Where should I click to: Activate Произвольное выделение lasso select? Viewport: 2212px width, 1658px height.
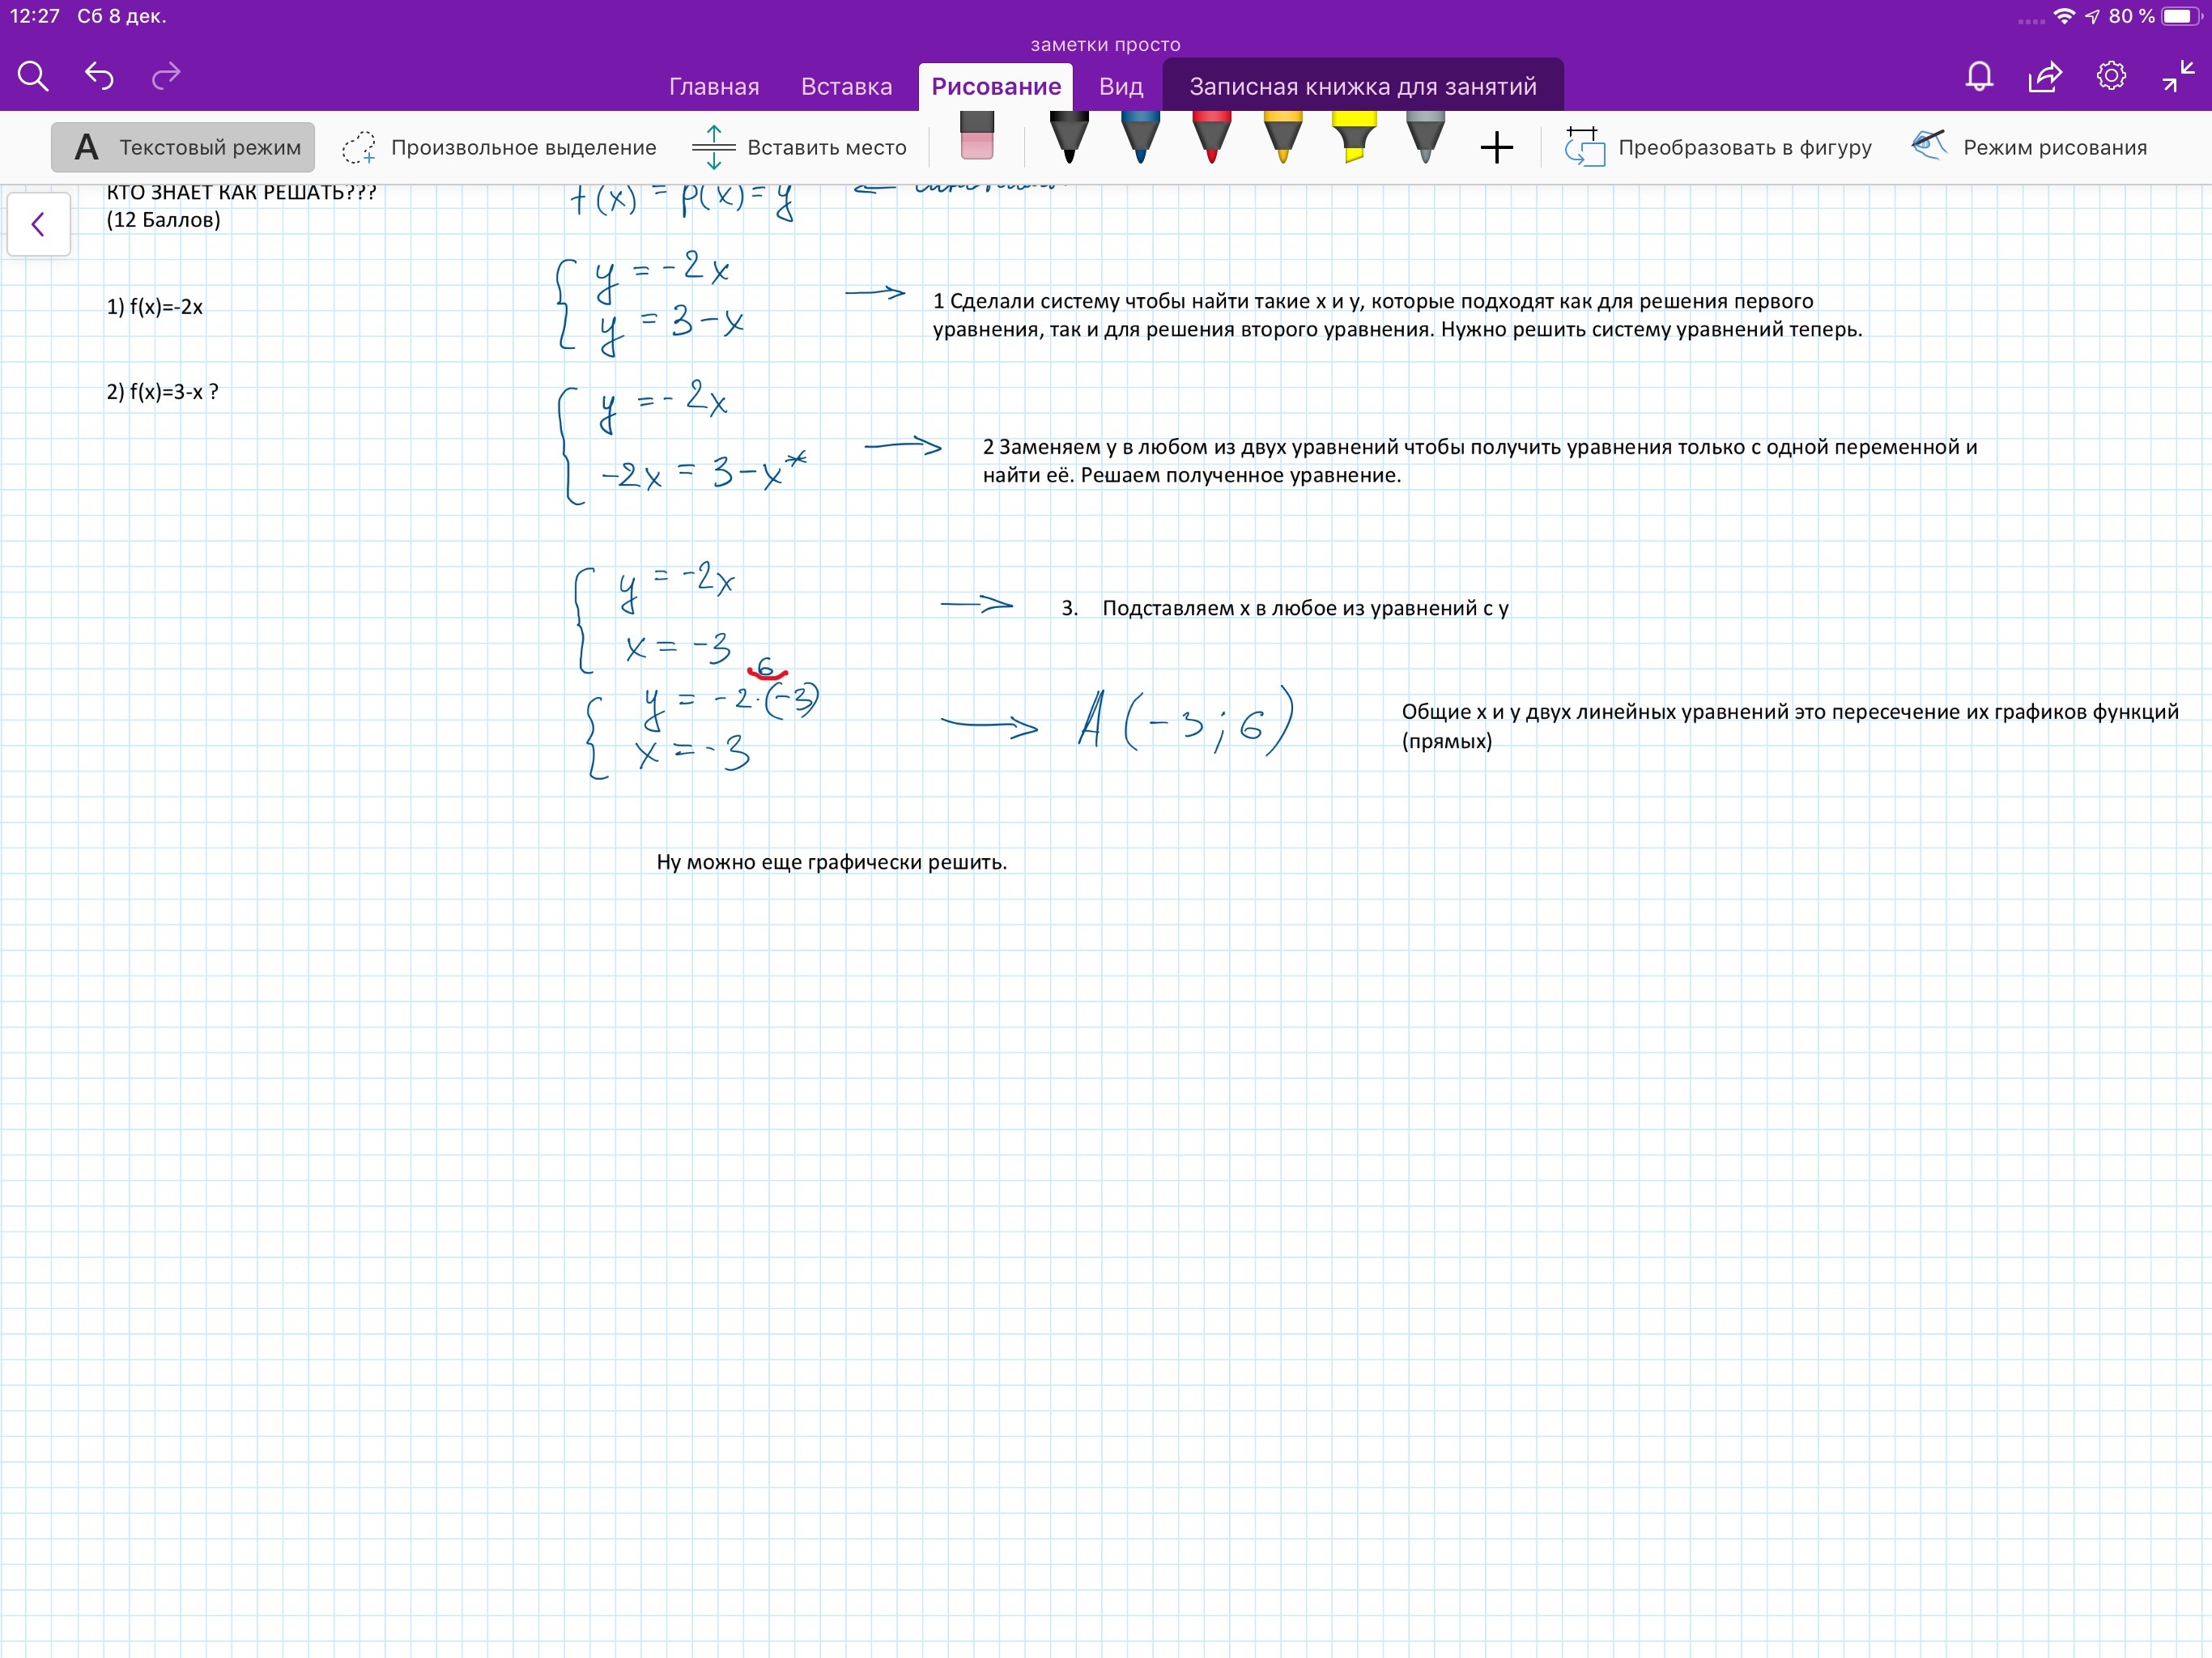point(499,148)
